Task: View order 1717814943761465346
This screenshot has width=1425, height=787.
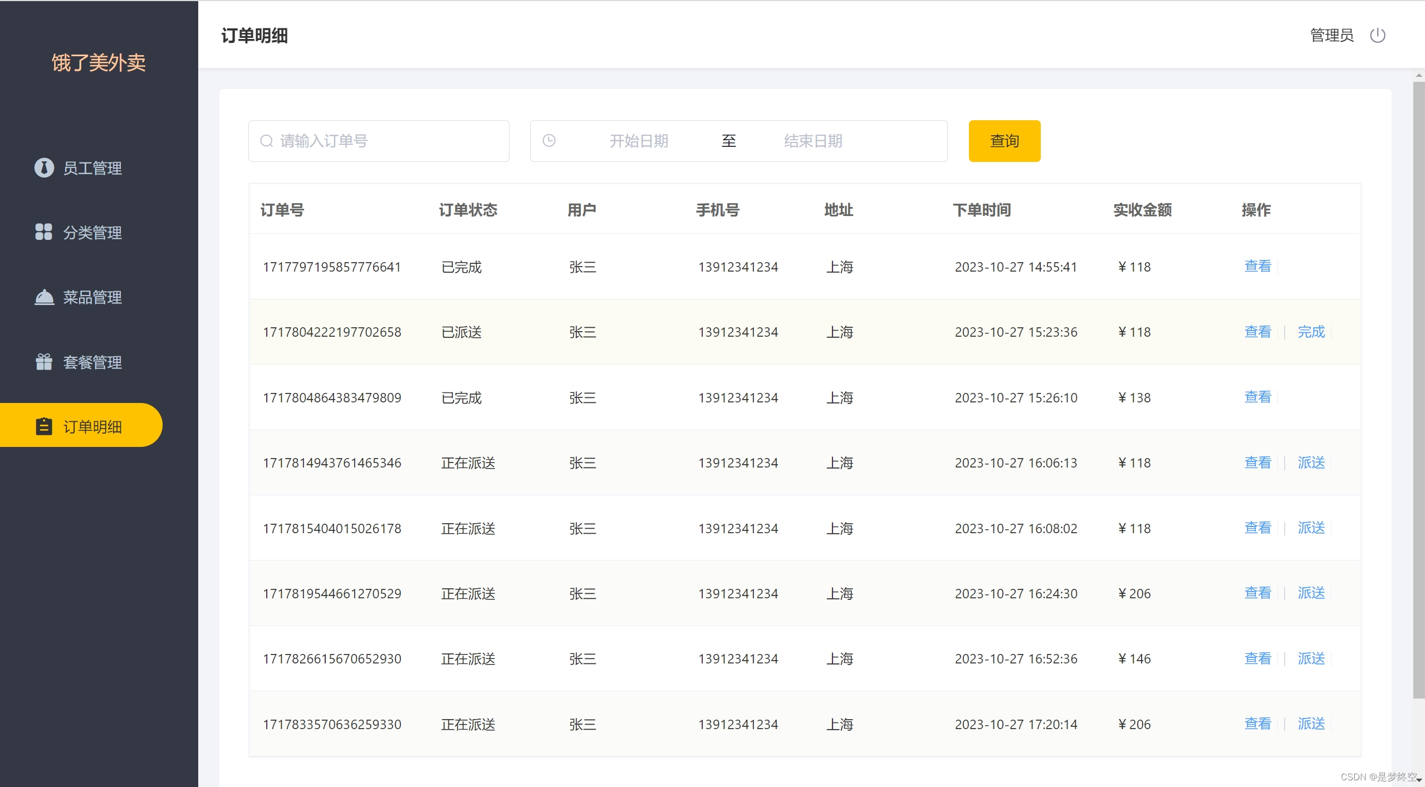Action: [1258, 463]
